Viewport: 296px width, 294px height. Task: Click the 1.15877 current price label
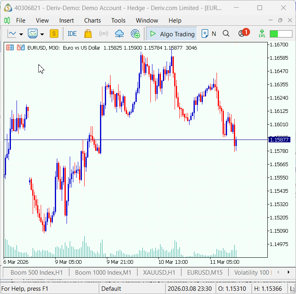[x=279, y=140]
